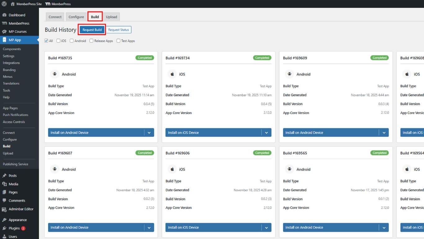Viewport: 424px width, 239px height.
Task: Open the Upload tab
Action: coord(111,17)
